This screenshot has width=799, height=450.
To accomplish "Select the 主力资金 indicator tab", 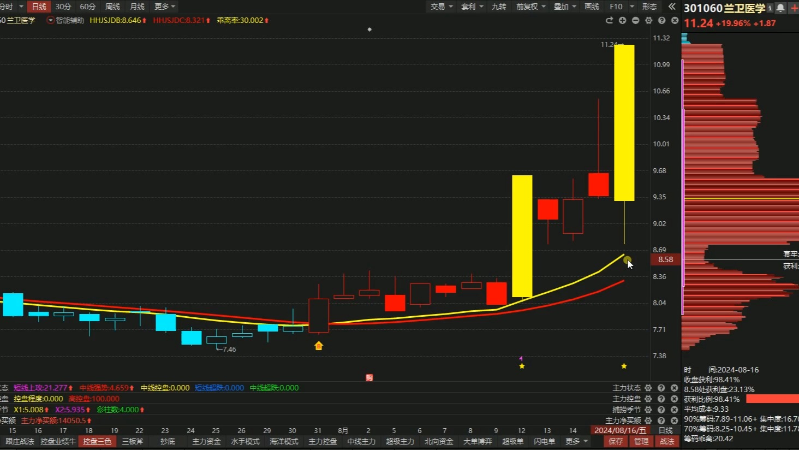I will (206, 441).
